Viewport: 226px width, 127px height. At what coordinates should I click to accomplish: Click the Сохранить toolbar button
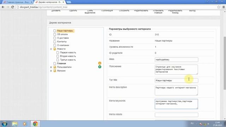[124, 11]
